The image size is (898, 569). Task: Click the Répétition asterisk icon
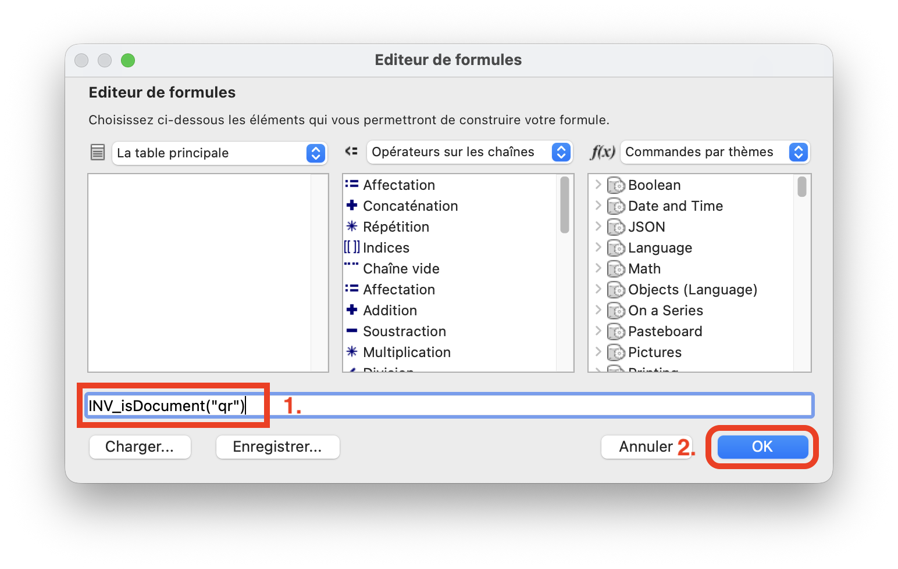point(352,226)
